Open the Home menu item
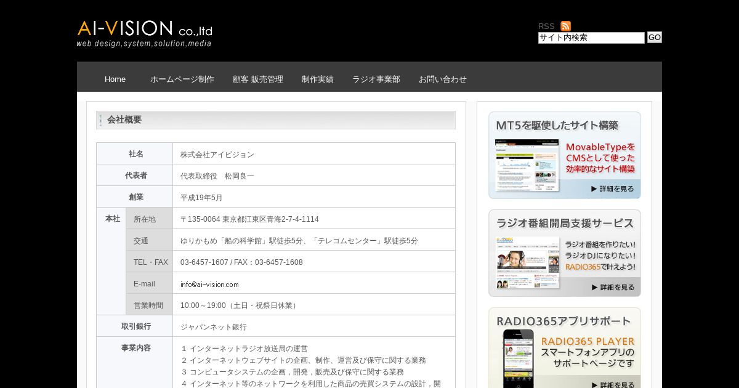Viewport: 739px width, 388px height. [115, 79]
